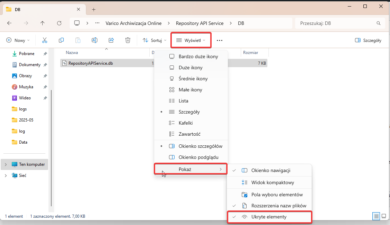The image size is (390, 225).
Task: Select the RepositoryAPIService.db file
Action: [x=91, y=63]
